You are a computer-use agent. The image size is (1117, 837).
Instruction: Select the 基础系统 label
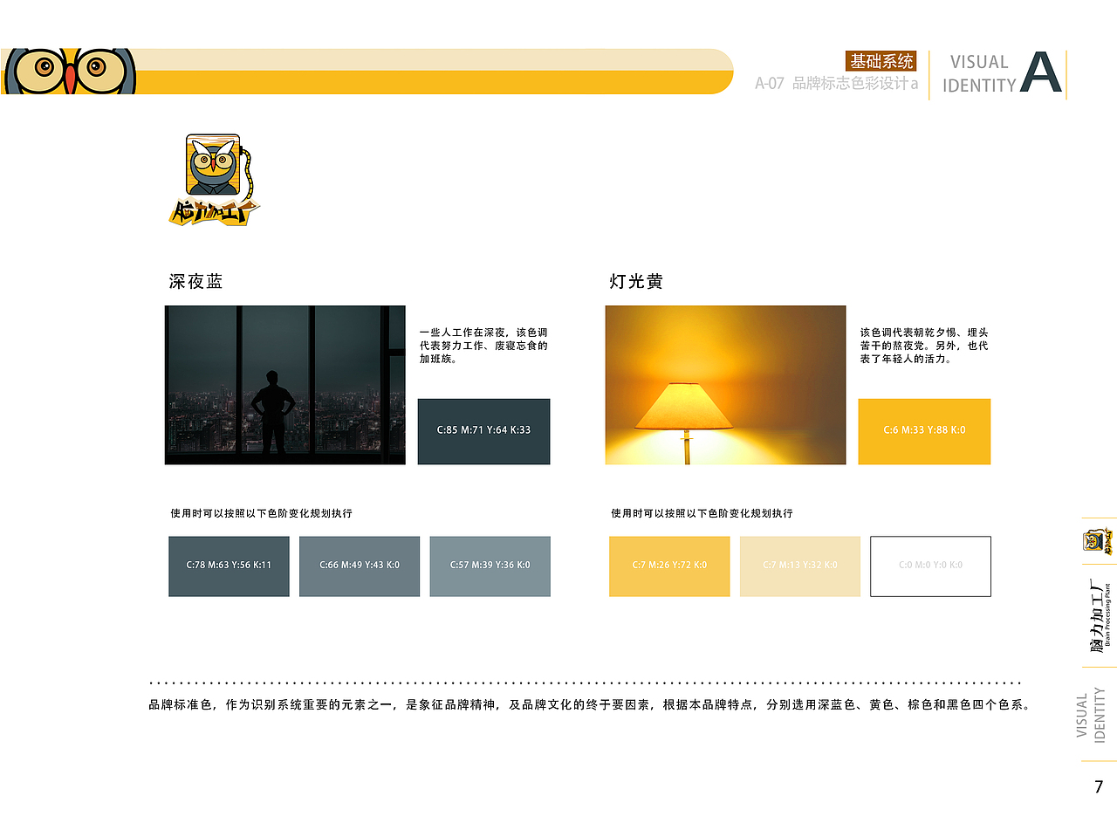[x=881, y=62]
